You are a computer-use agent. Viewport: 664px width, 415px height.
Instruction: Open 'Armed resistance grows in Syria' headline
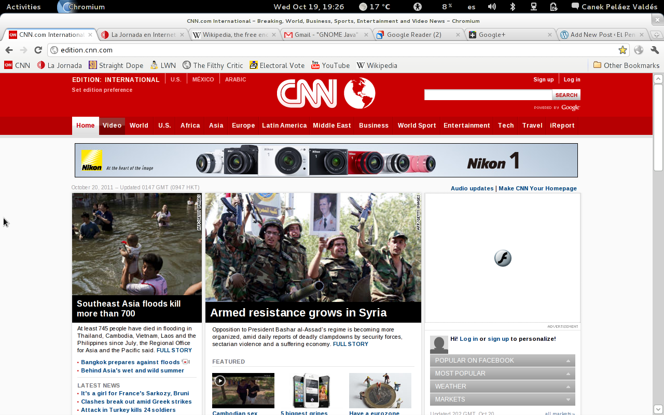[298, 312]
